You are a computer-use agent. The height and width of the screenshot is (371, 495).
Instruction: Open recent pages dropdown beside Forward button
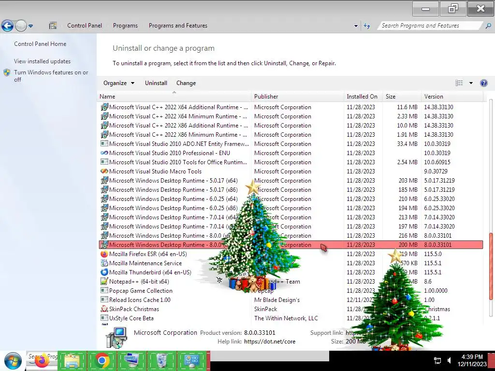[x=30, y=26]
